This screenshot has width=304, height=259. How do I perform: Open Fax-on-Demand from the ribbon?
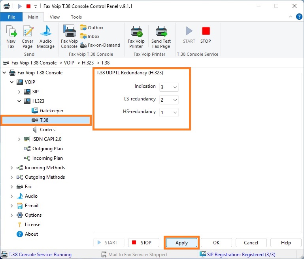point(100,45)
